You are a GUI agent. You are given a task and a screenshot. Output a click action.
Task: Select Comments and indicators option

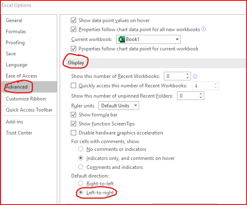pos(81,167)
